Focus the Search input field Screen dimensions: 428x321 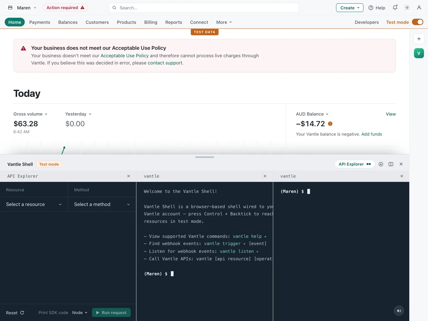[x=204, y=8]
